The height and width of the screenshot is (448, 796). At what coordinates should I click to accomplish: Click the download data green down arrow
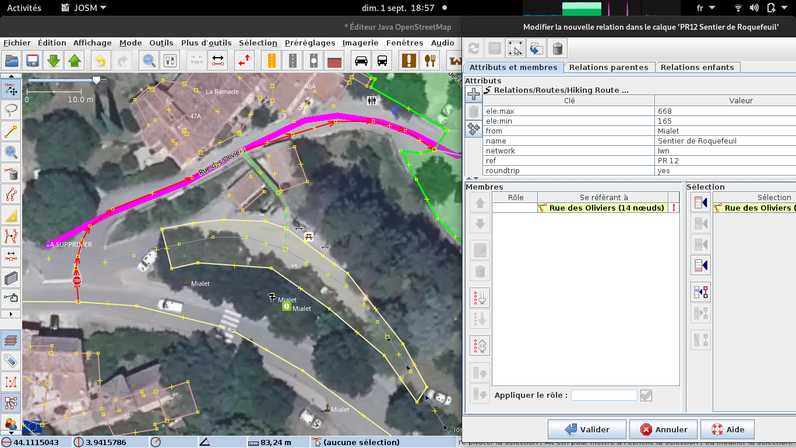point(53,61)
